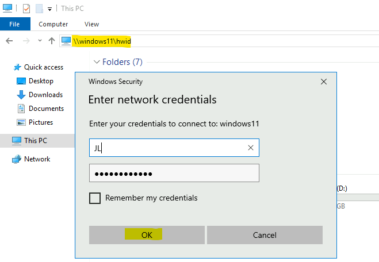Image resolution: width=379 pixels, height=262 pixels.
Task: Close the Windows Security dialog
Action: (324, 82)
